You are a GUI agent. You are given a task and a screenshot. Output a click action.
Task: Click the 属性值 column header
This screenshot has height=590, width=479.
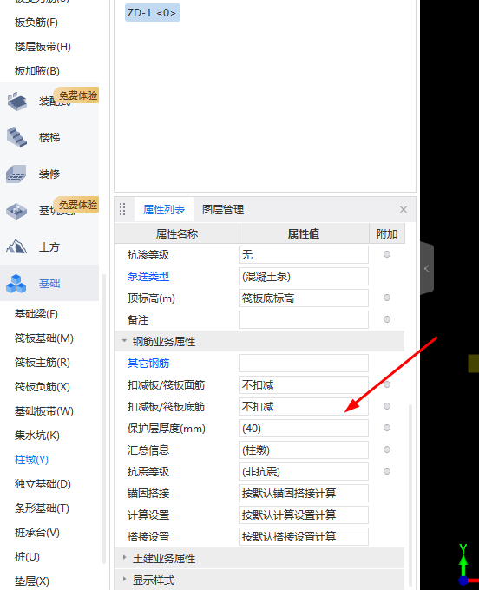point(304,233)
